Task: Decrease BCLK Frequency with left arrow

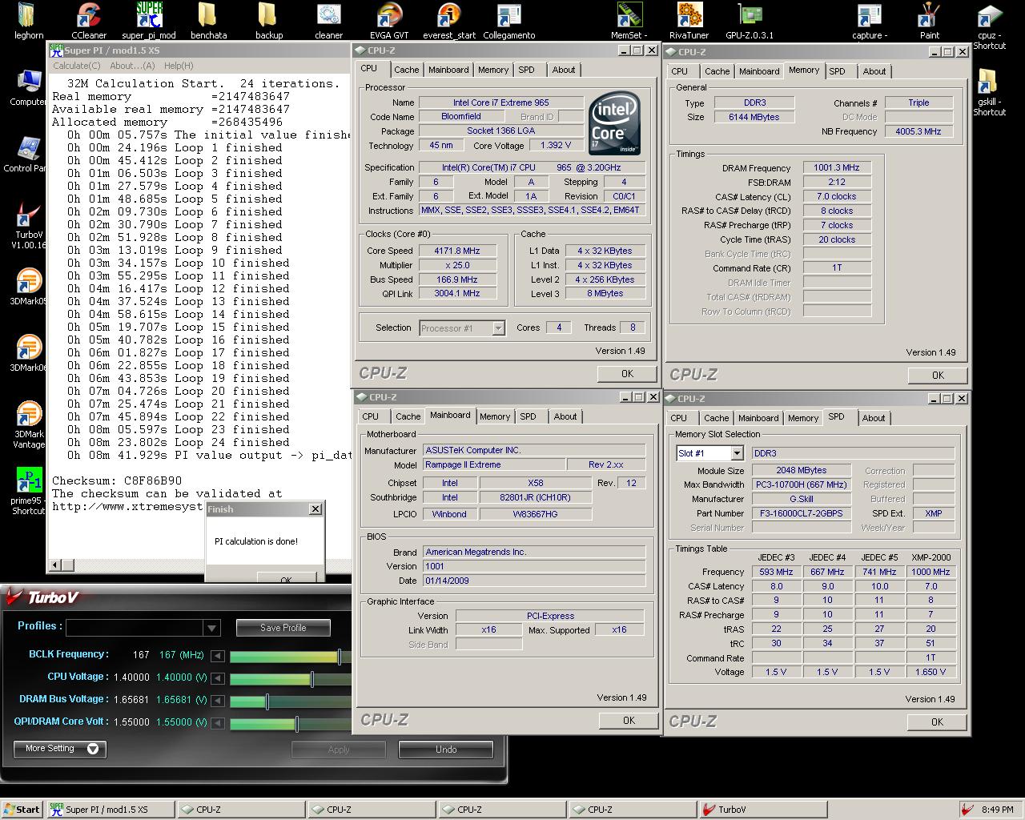Action: [x=217, y=655]
